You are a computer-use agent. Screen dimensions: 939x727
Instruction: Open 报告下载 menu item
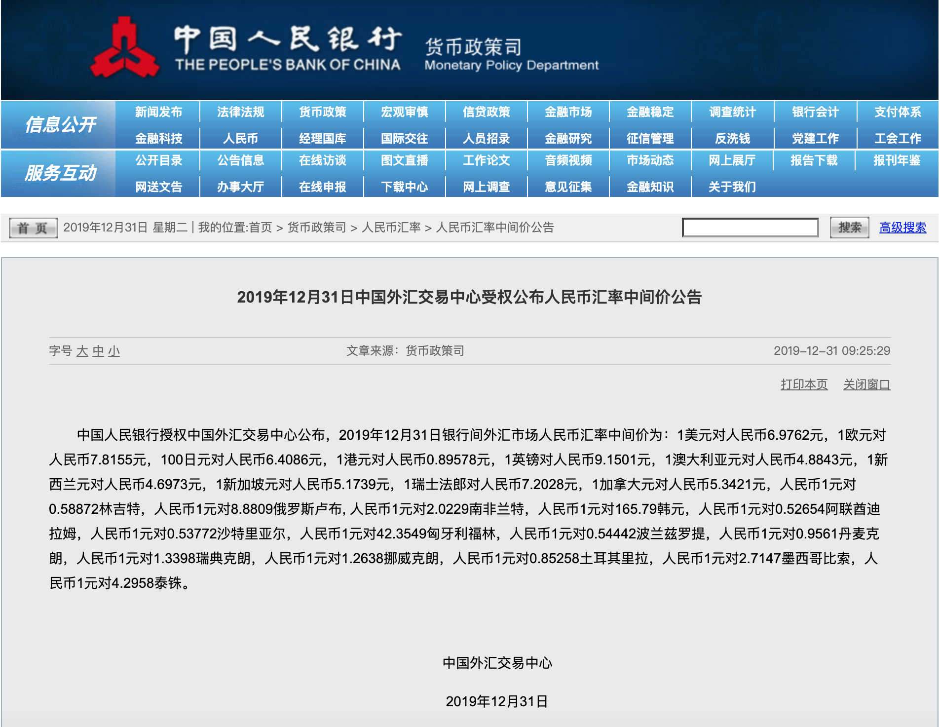[814, 160]
